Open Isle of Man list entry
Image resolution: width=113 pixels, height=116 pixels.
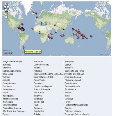[x=39, y=93]
